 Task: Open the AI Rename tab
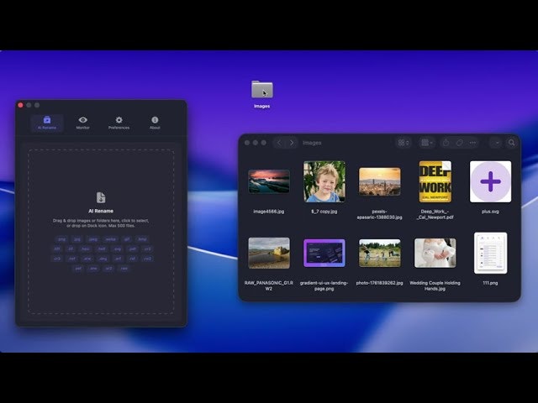[47, 123]
